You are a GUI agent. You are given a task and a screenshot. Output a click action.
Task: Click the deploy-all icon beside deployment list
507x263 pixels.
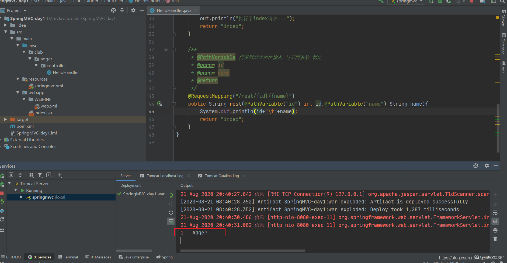(x=171, y=195)
